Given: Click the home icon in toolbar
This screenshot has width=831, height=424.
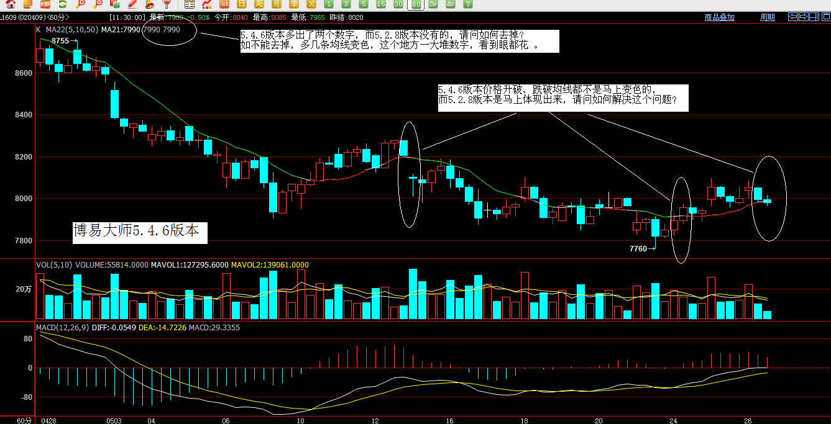Looking at the screenshot, I should [11, 4].
